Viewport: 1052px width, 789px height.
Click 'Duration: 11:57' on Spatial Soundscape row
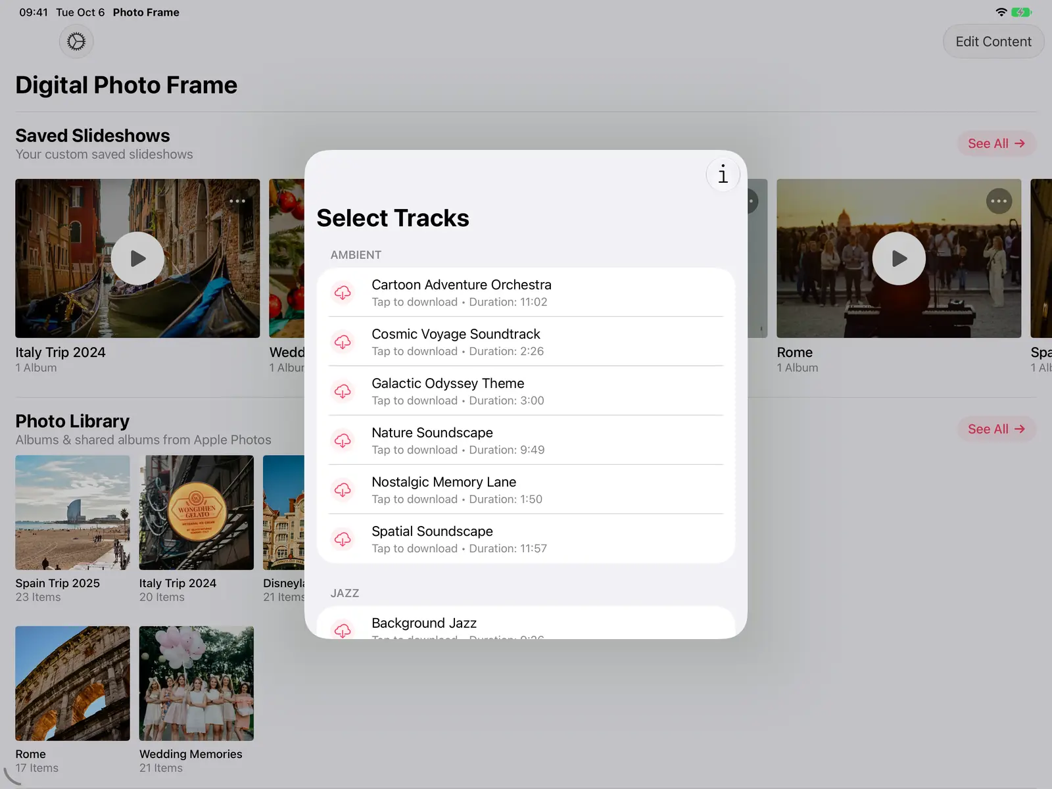coord(508,548)
